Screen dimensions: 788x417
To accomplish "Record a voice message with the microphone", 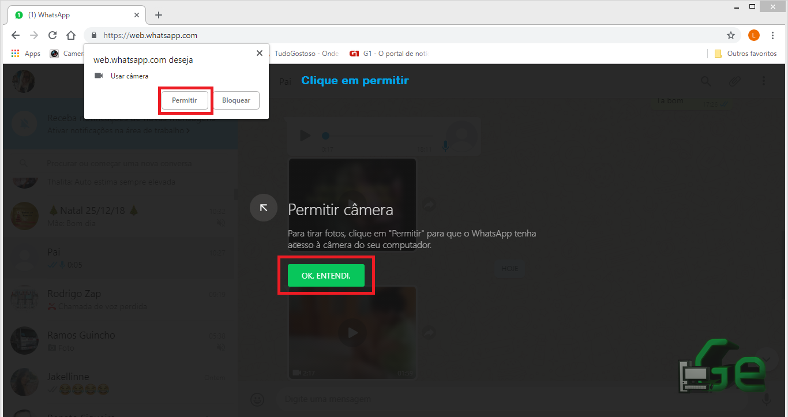I will (x=767, y=399).
